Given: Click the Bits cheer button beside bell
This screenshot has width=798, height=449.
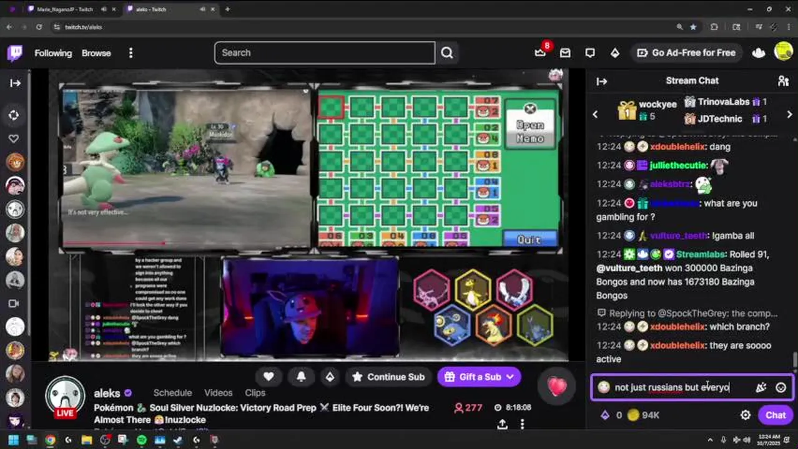Looking at the screenshot, I should point(330,377).
